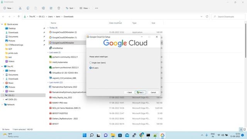247x139 pixels.
Task: Open Microsoft Store from taskbar
Action: click(120, 135)
